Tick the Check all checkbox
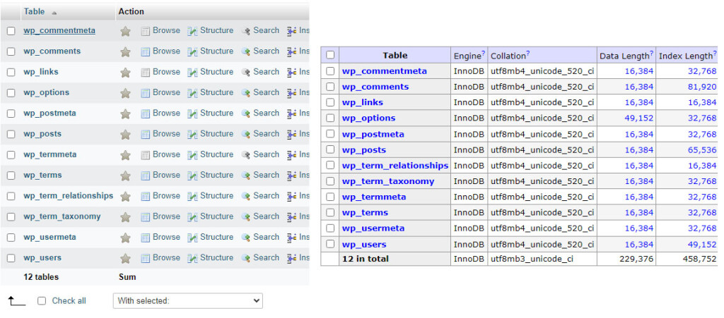Screen dimensions: 724x318 [42, 301]
